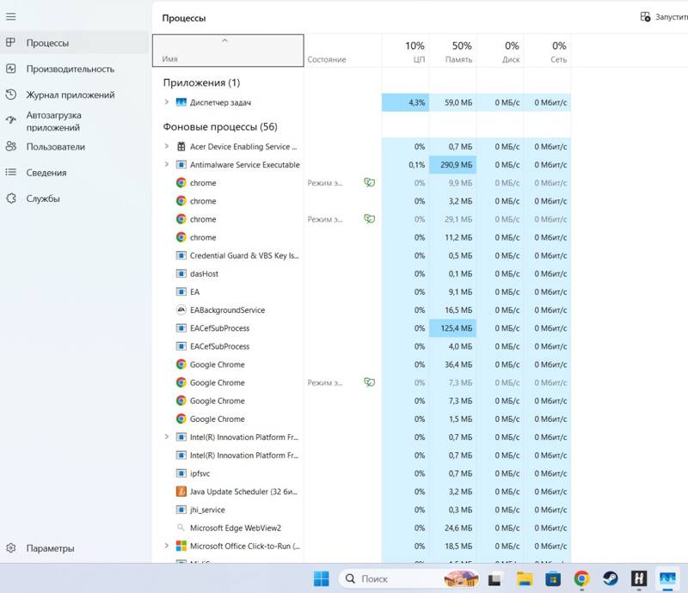
Task: Click the 4,3% CPU cell
Action: (405, 102)
